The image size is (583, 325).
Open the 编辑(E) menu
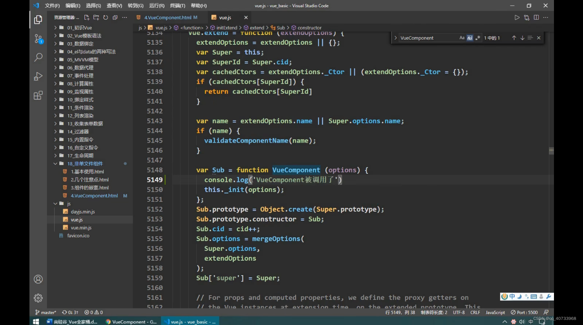(x=73, y=6)
